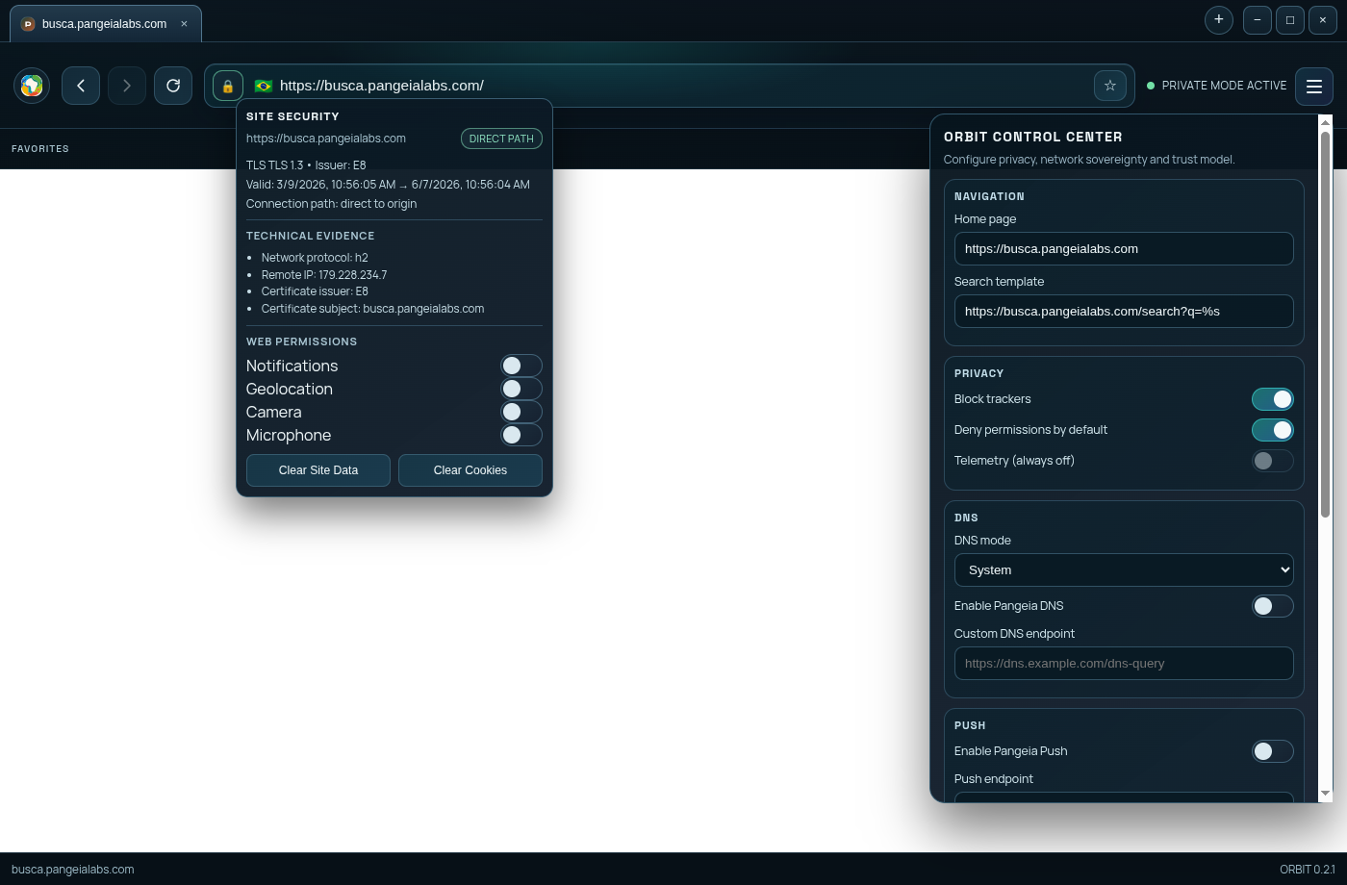This screenshot has height=885, width=1347.
Task: Open the DNS mode System dropdown
Action: (x=1124, y=569)
